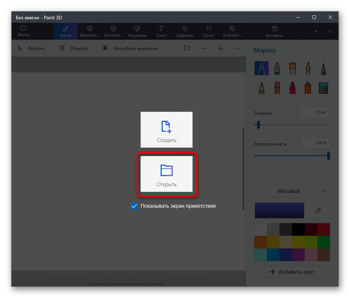Click Добавить цвет button
The width and height of the screenshot is (350, 298).
(x=292, y=272)
